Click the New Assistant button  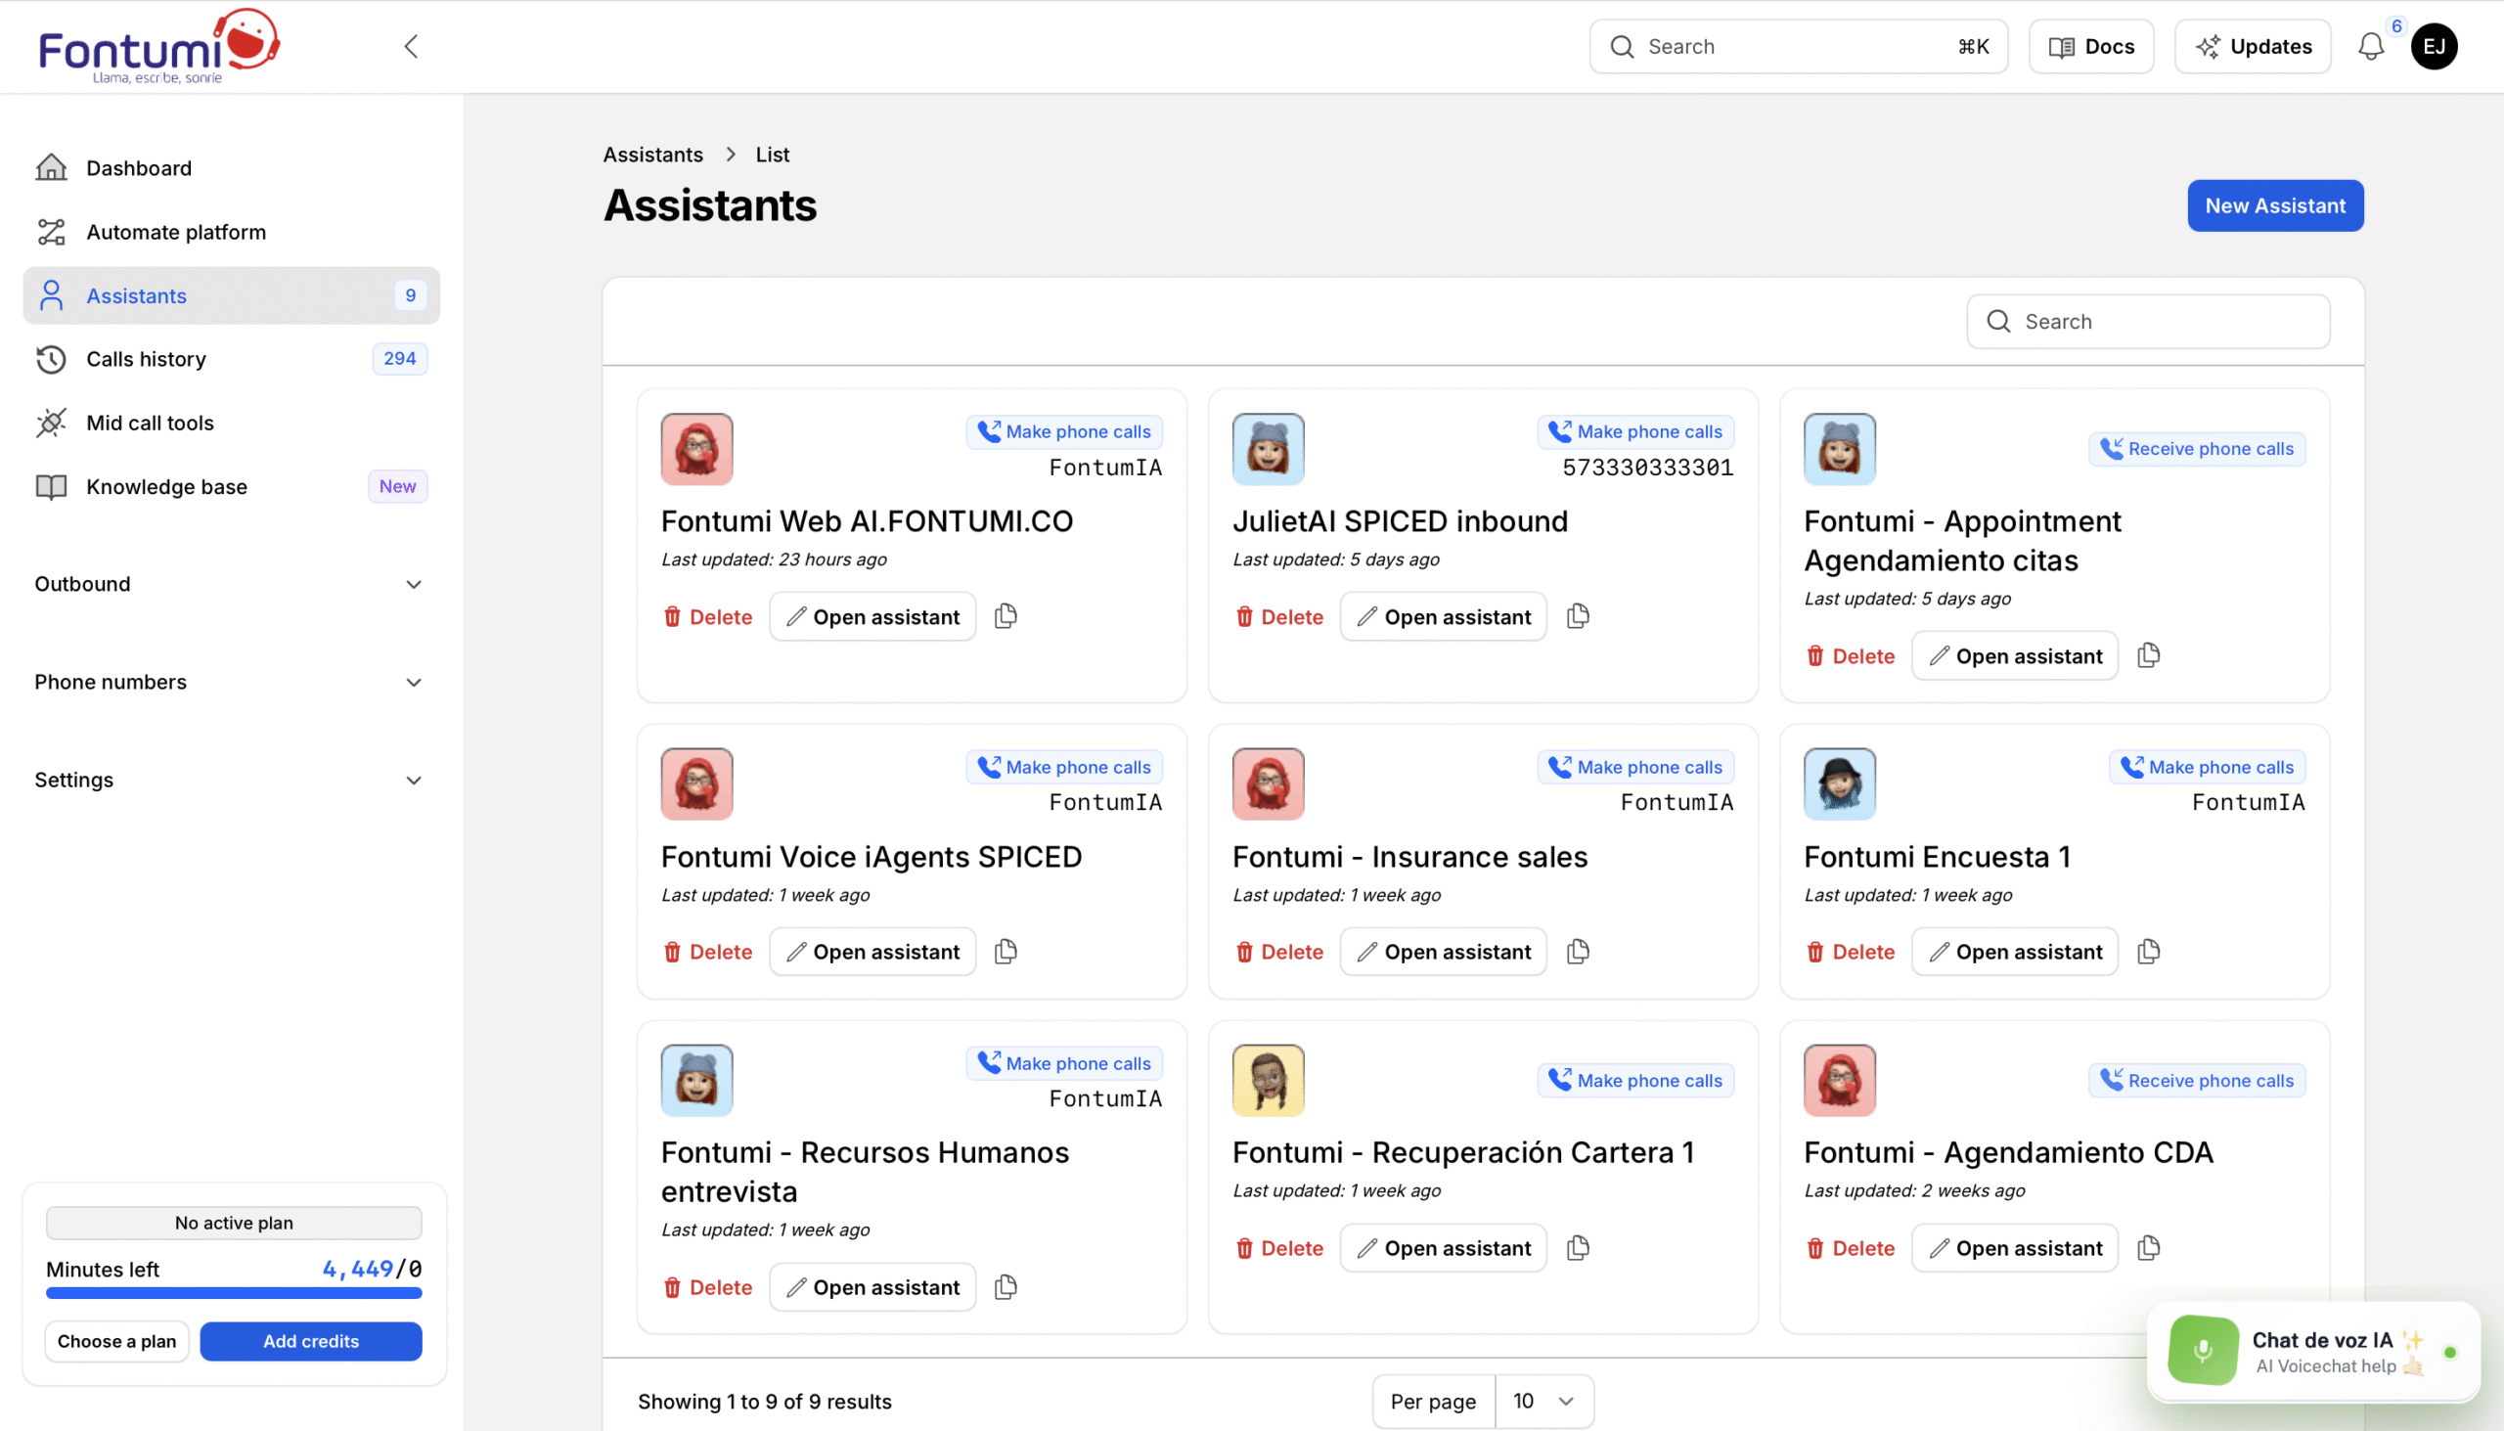coord(2274,205)
